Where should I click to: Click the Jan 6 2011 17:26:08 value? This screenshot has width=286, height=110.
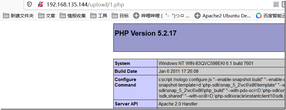[x=179, y=71]
